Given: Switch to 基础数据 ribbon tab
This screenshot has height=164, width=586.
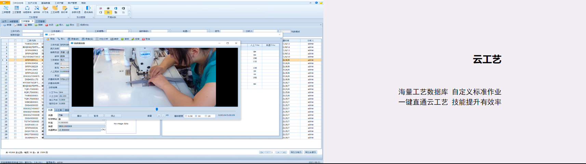Looking at the screenshot, I should 45,3.
